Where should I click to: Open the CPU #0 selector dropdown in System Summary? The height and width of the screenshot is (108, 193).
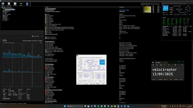(x=165, y=13)
